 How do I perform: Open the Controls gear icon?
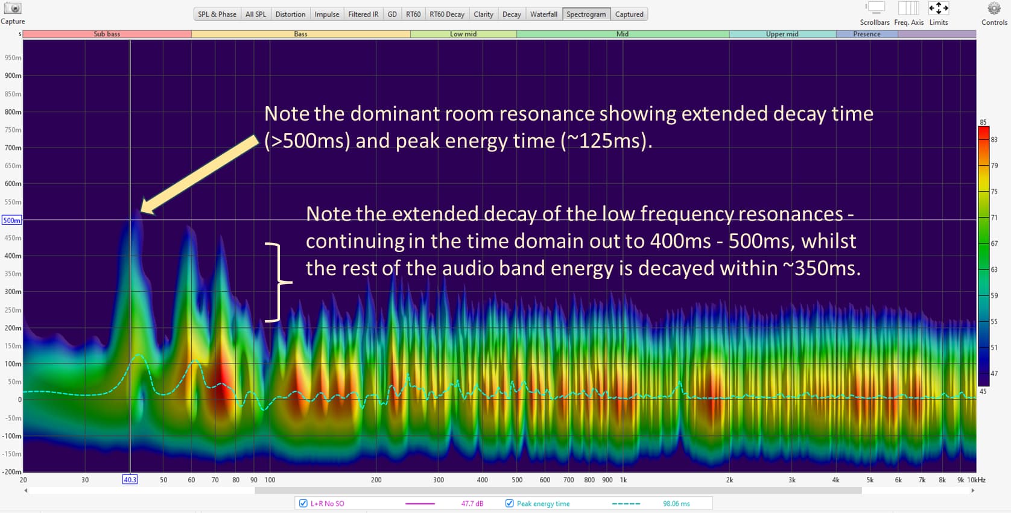[x=994, y=8]
